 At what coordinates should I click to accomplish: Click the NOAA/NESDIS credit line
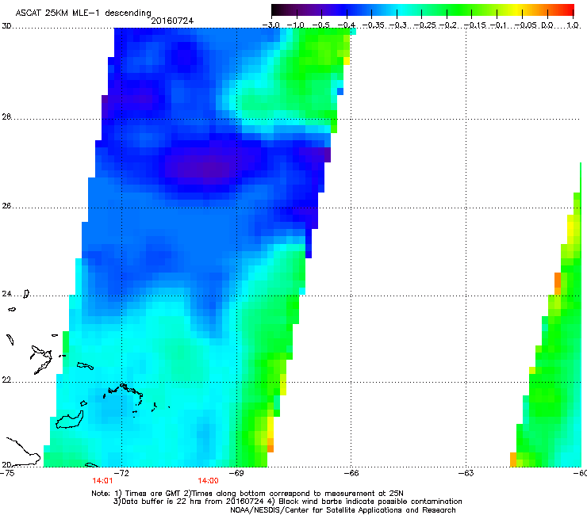pyautogui.click(x=343, y=510)
